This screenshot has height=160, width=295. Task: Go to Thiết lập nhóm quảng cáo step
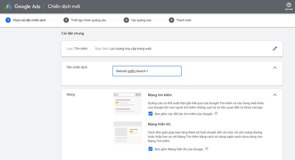pos(88,20)
